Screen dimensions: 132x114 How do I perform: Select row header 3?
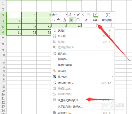coord(3,15)
